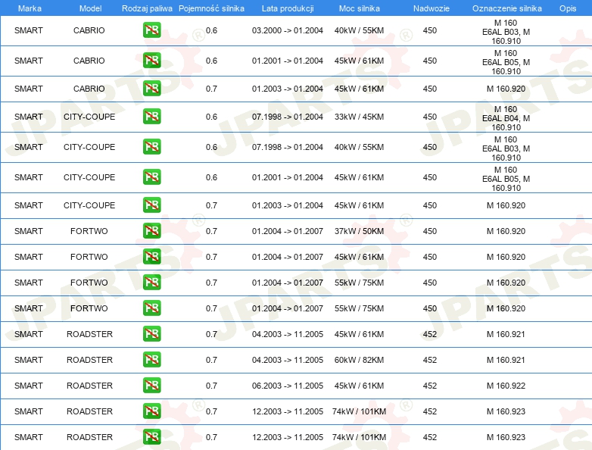Select the M 160.922 engine code cell
The width and height of the screenshot is (592, 450).
[506, 386]
